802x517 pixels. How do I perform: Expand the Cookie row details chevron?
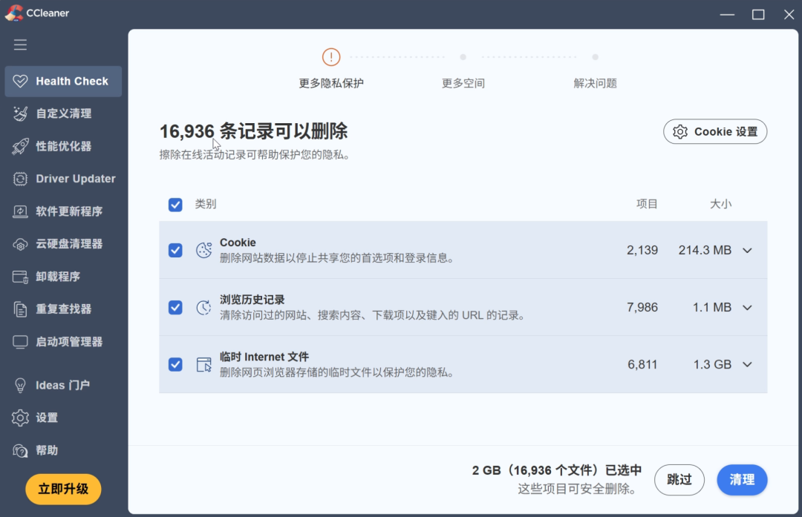(x=747, y=250)
